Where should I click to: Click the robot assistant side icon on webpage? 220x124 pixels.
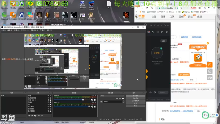210,78
